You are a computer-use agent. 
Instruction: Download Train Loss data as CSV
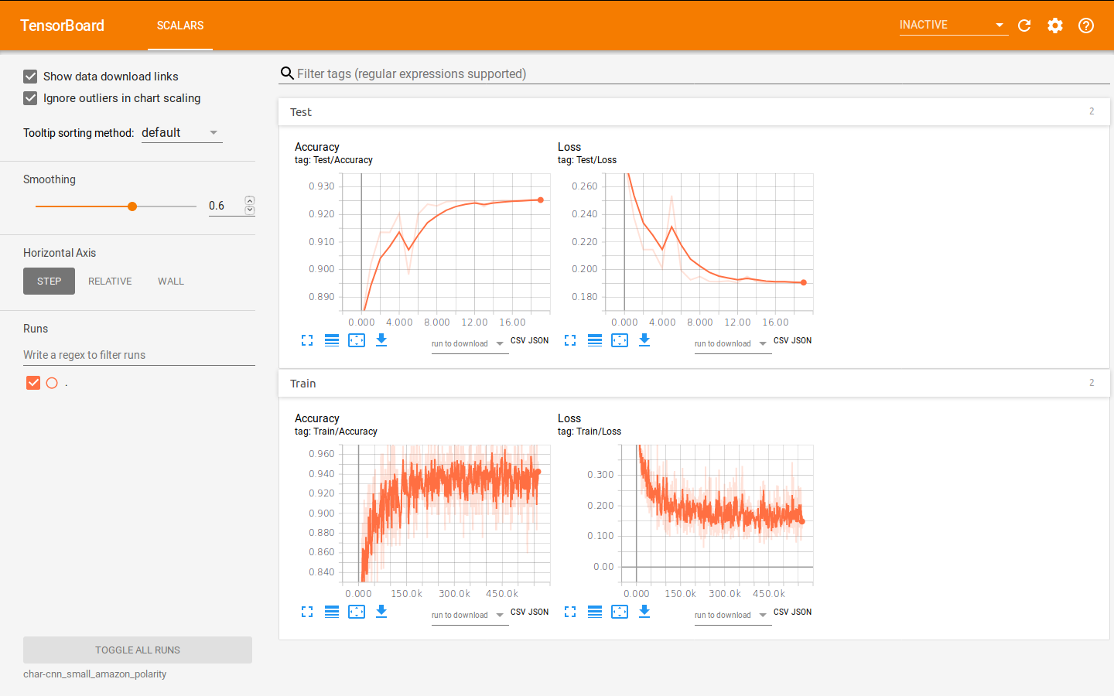tap(781, 612)
